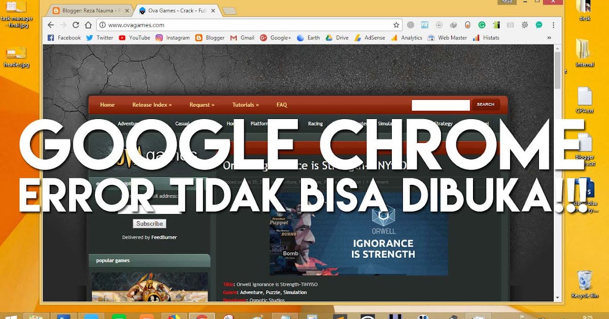The height and width of the screenshot is (319, 609).
Task: Open the FeedBurner link
Action: pyautogui.click(x=164, y=237)
